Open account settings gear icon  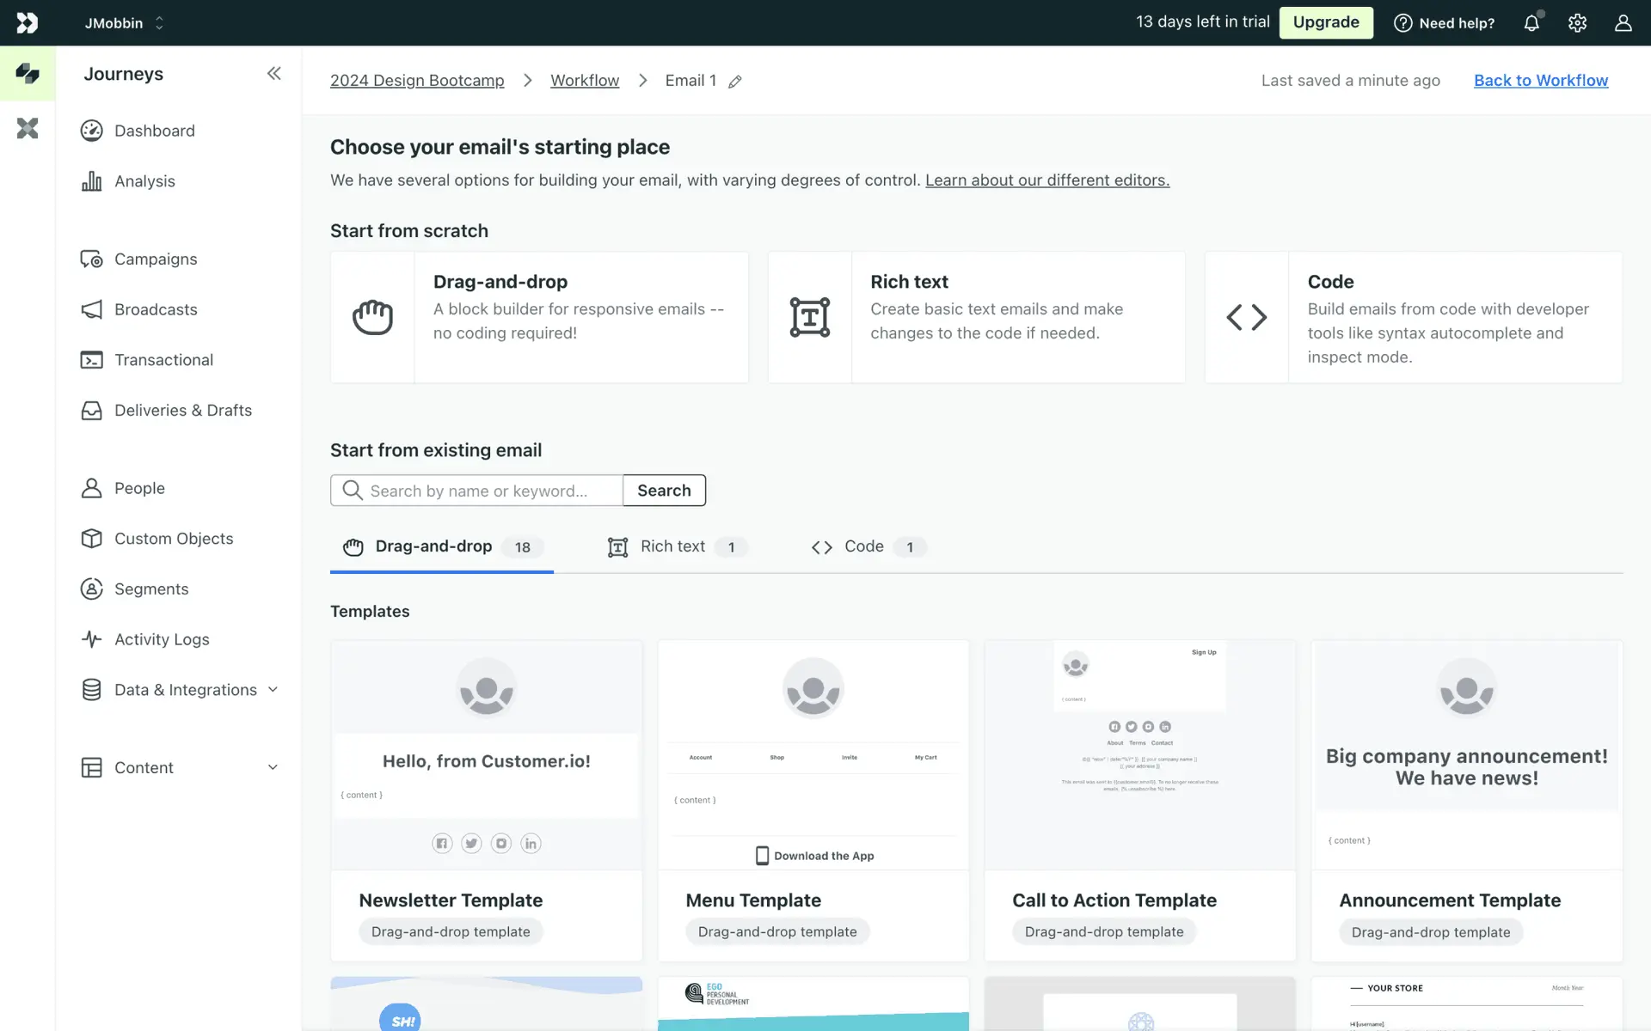1577,23
